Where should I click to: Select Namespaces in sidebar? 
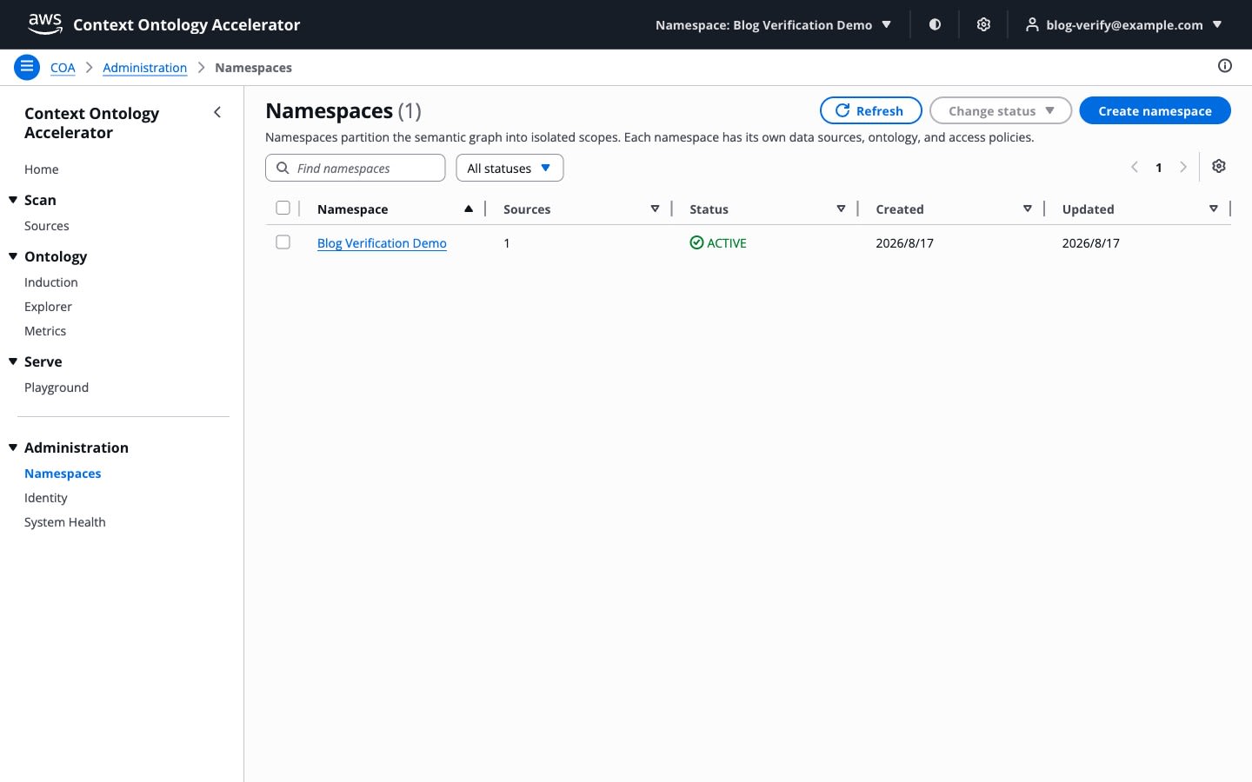pos(63,474)
